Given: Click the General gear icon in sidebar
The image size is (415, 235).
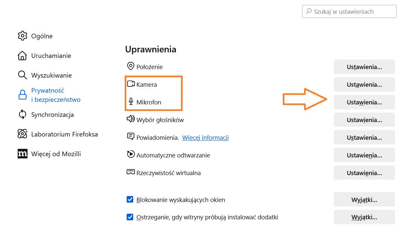Looking at the screenshot, I should pos(22,36).
